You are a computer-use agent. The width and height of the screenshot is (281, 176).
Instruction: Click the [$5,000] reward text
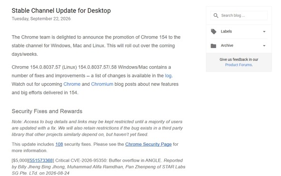tap(20, 160)
